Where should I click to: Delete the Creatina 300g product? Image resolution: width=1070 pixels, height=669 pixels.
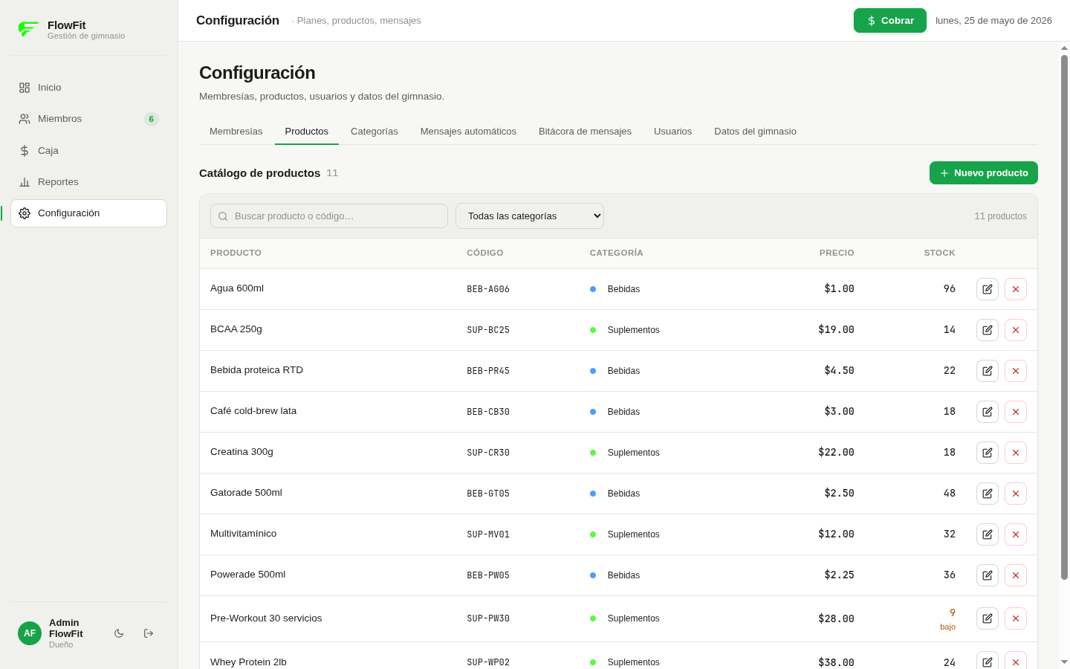point(1015,453)
